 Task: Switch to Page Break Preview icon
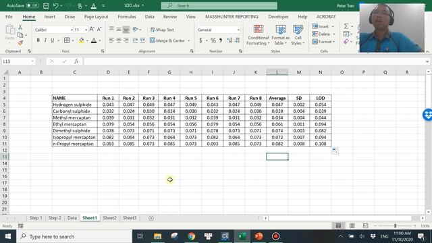point(365,225)
